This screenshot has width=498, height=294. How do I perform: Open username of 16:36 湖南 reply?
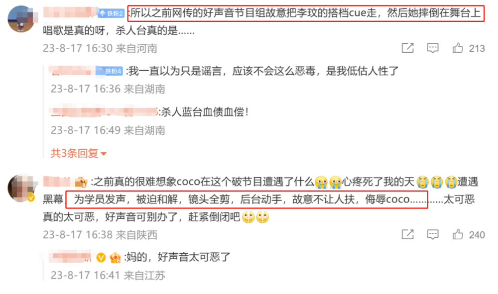[x=72, y=71]
